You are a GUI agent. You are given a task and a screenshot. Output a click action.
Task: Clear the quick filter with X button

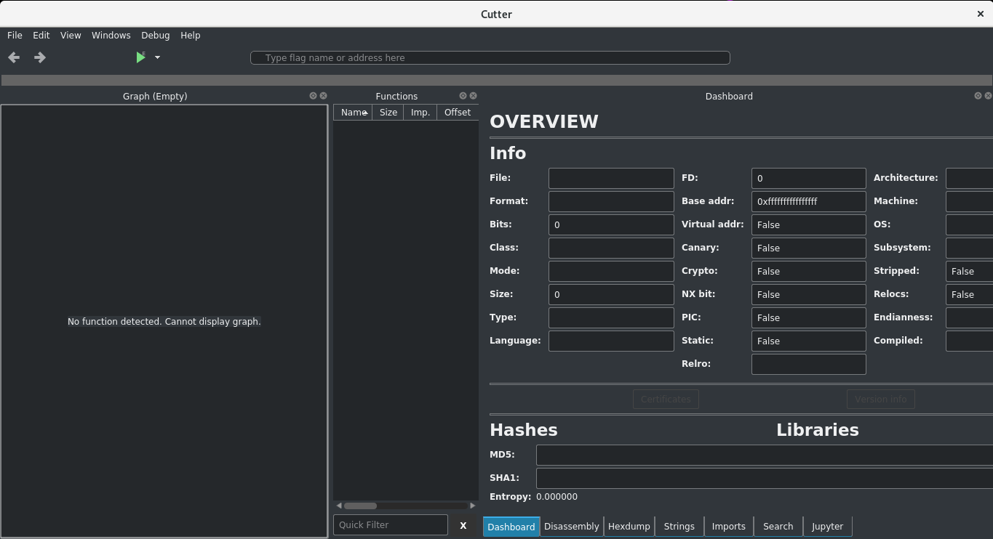pyautogui.click(x=463, y=525)
